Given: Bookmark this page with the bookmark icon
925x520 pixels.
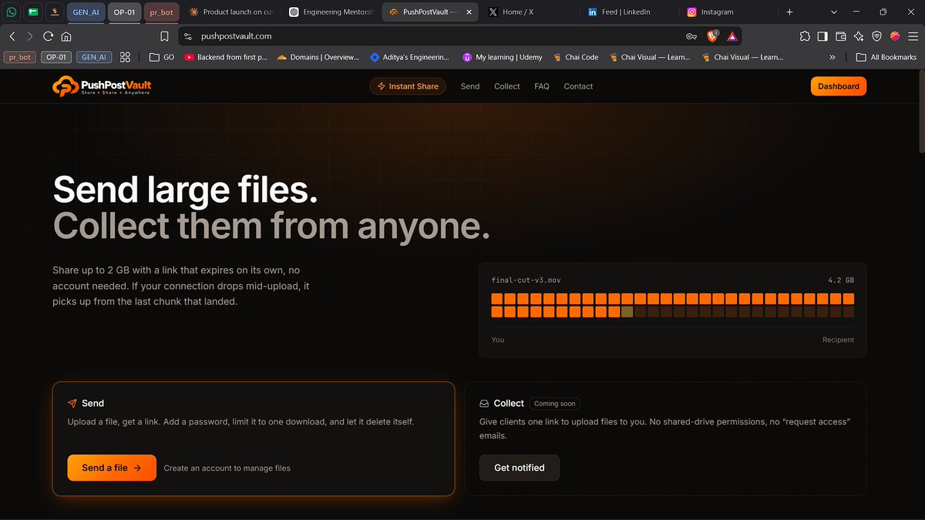Looking at the screenshot, I should [x=164, y=36].
